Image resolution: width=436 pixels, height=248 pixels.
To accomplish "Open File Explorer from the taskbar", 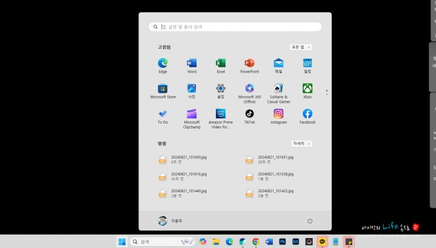I will 216,242.
